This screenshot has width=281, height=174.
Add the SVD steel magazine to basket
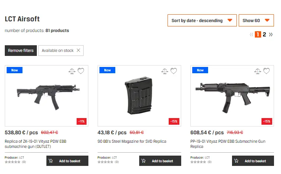160,161
